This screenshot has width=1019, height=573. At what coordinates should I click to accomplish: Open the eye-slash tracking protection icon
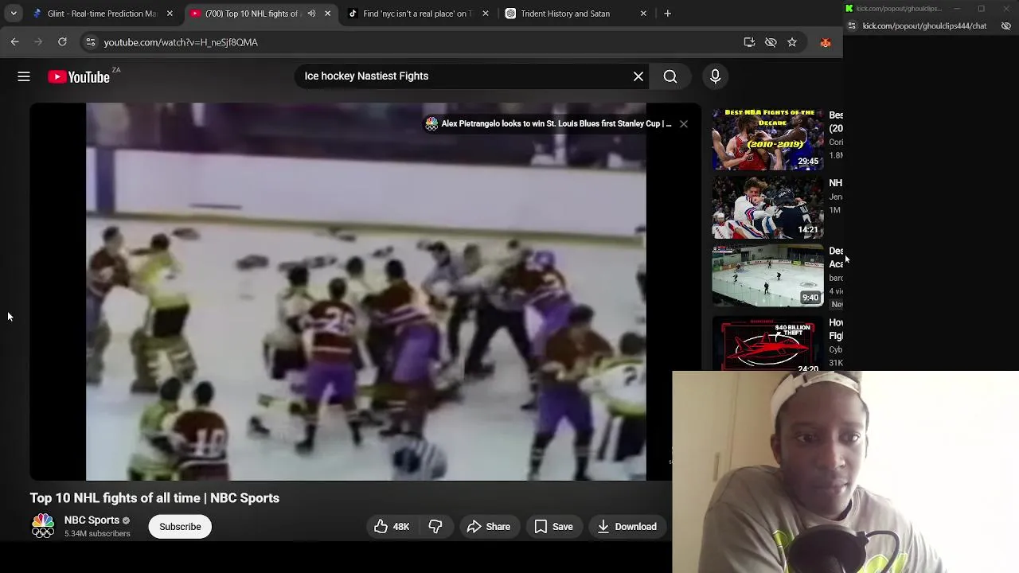[771, 42]
